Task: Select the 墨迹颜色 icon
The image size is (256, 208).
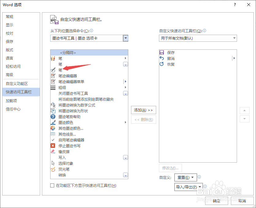Action: pyautogui.click(x=53, y=122)
